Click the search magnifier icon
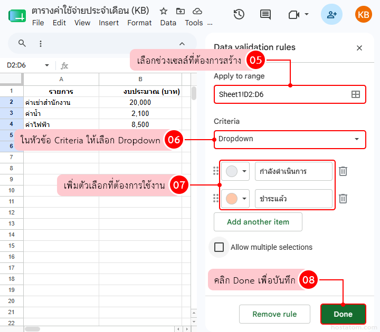Screen dimensions: 380x332 click(x=22, y=43)
